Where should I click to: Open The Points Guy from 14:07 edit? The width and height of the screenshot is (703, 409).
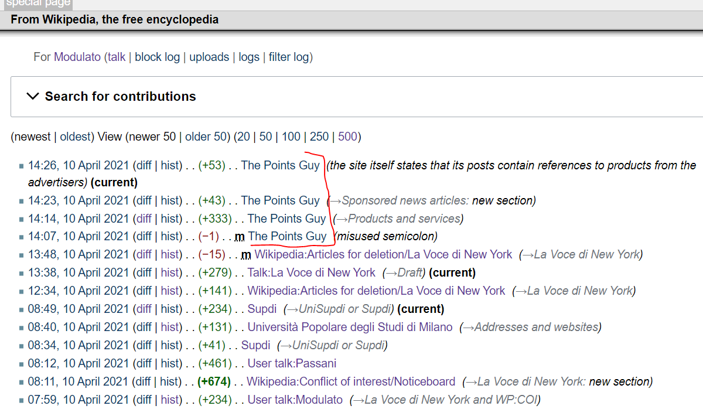tap(288, 236)
